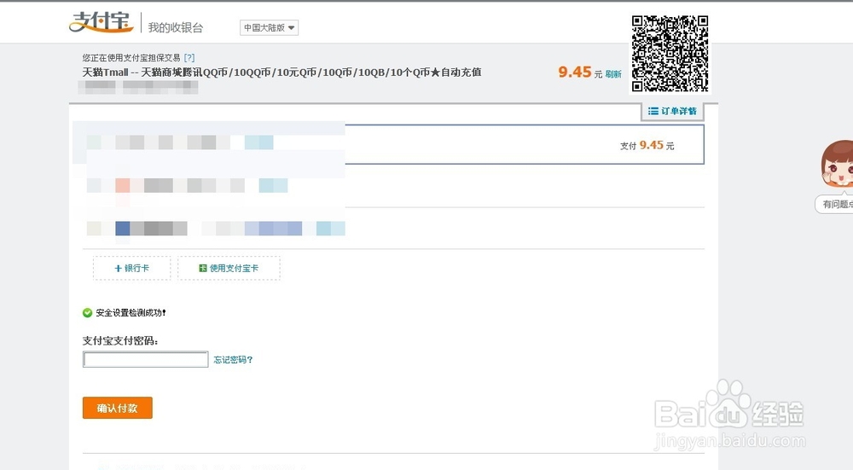The height and width of the screenshot is (470, 853).
Task: Click the 有问题 help bubble
Action: (x=834, y=204)
